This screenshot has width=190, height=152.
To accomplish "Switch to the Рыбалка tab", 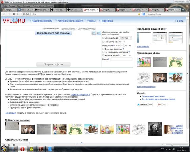I will 75,10.
